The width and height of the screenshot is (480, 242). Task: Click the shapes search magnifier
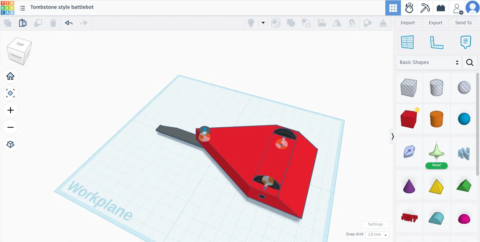[470, 62]
